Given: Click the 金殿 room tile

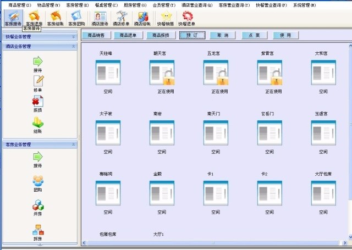Looking at the screenshot, I should pos(162,193).
